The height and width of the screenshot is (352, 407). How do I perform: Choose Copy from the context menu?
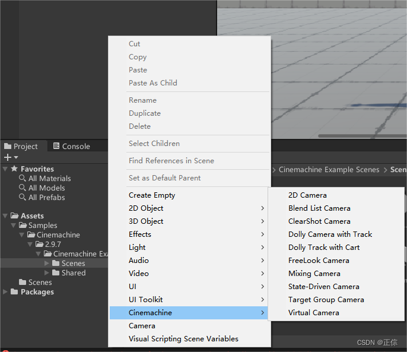[189, 57]
